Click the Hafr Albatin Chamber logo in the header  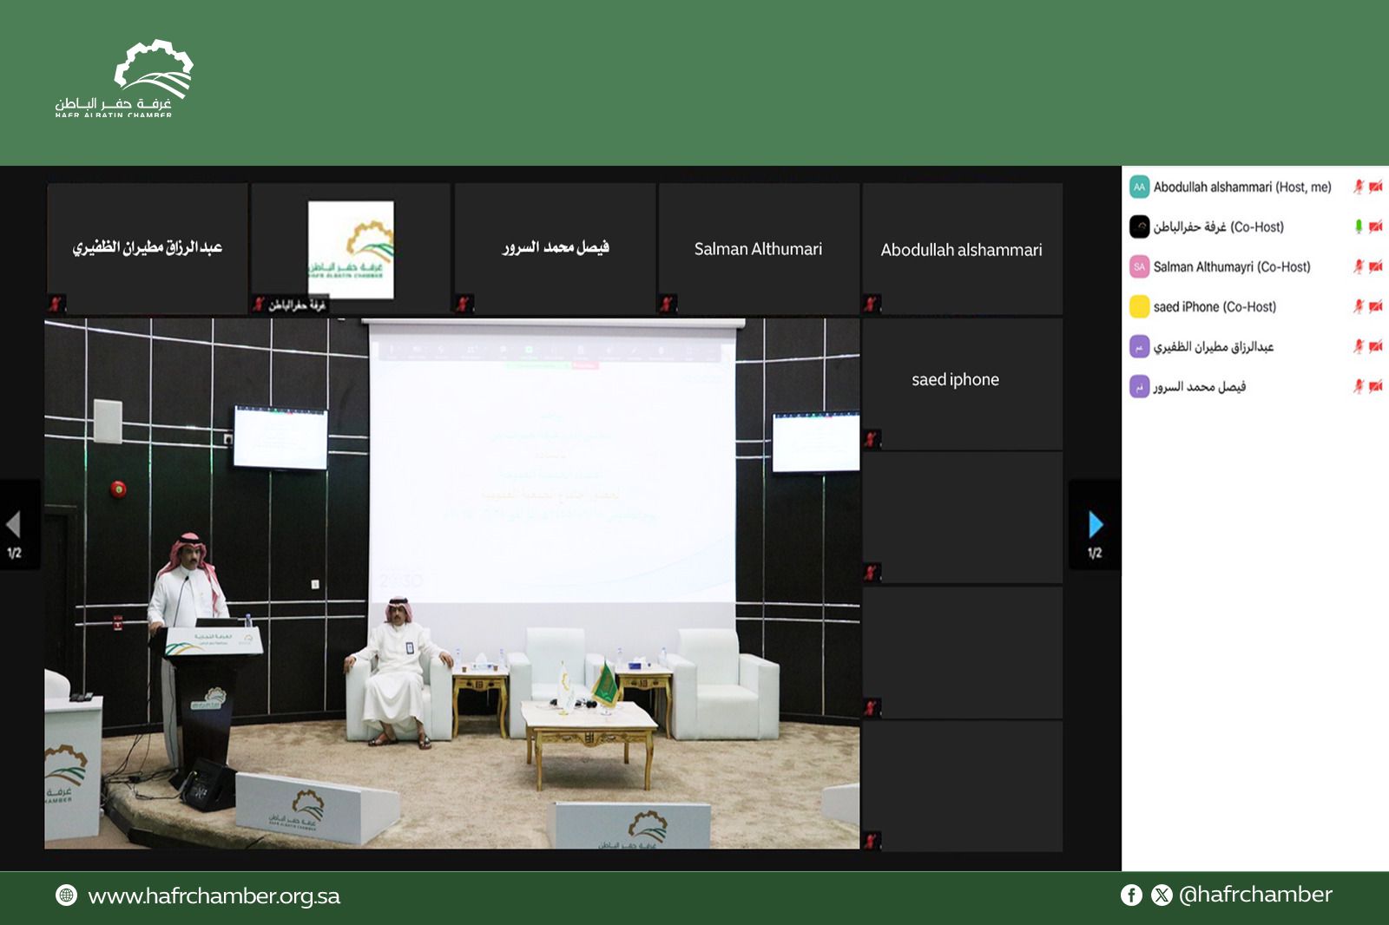[x=126, y=78]
